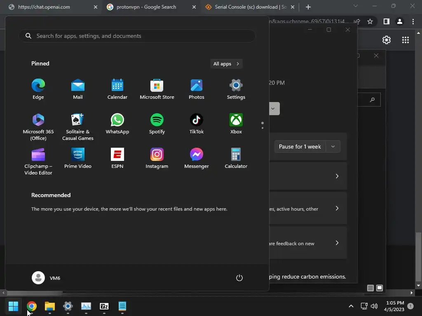Launch TikTok pinned app
This screenshot has height=316, width=422.
tap(197, 124)
